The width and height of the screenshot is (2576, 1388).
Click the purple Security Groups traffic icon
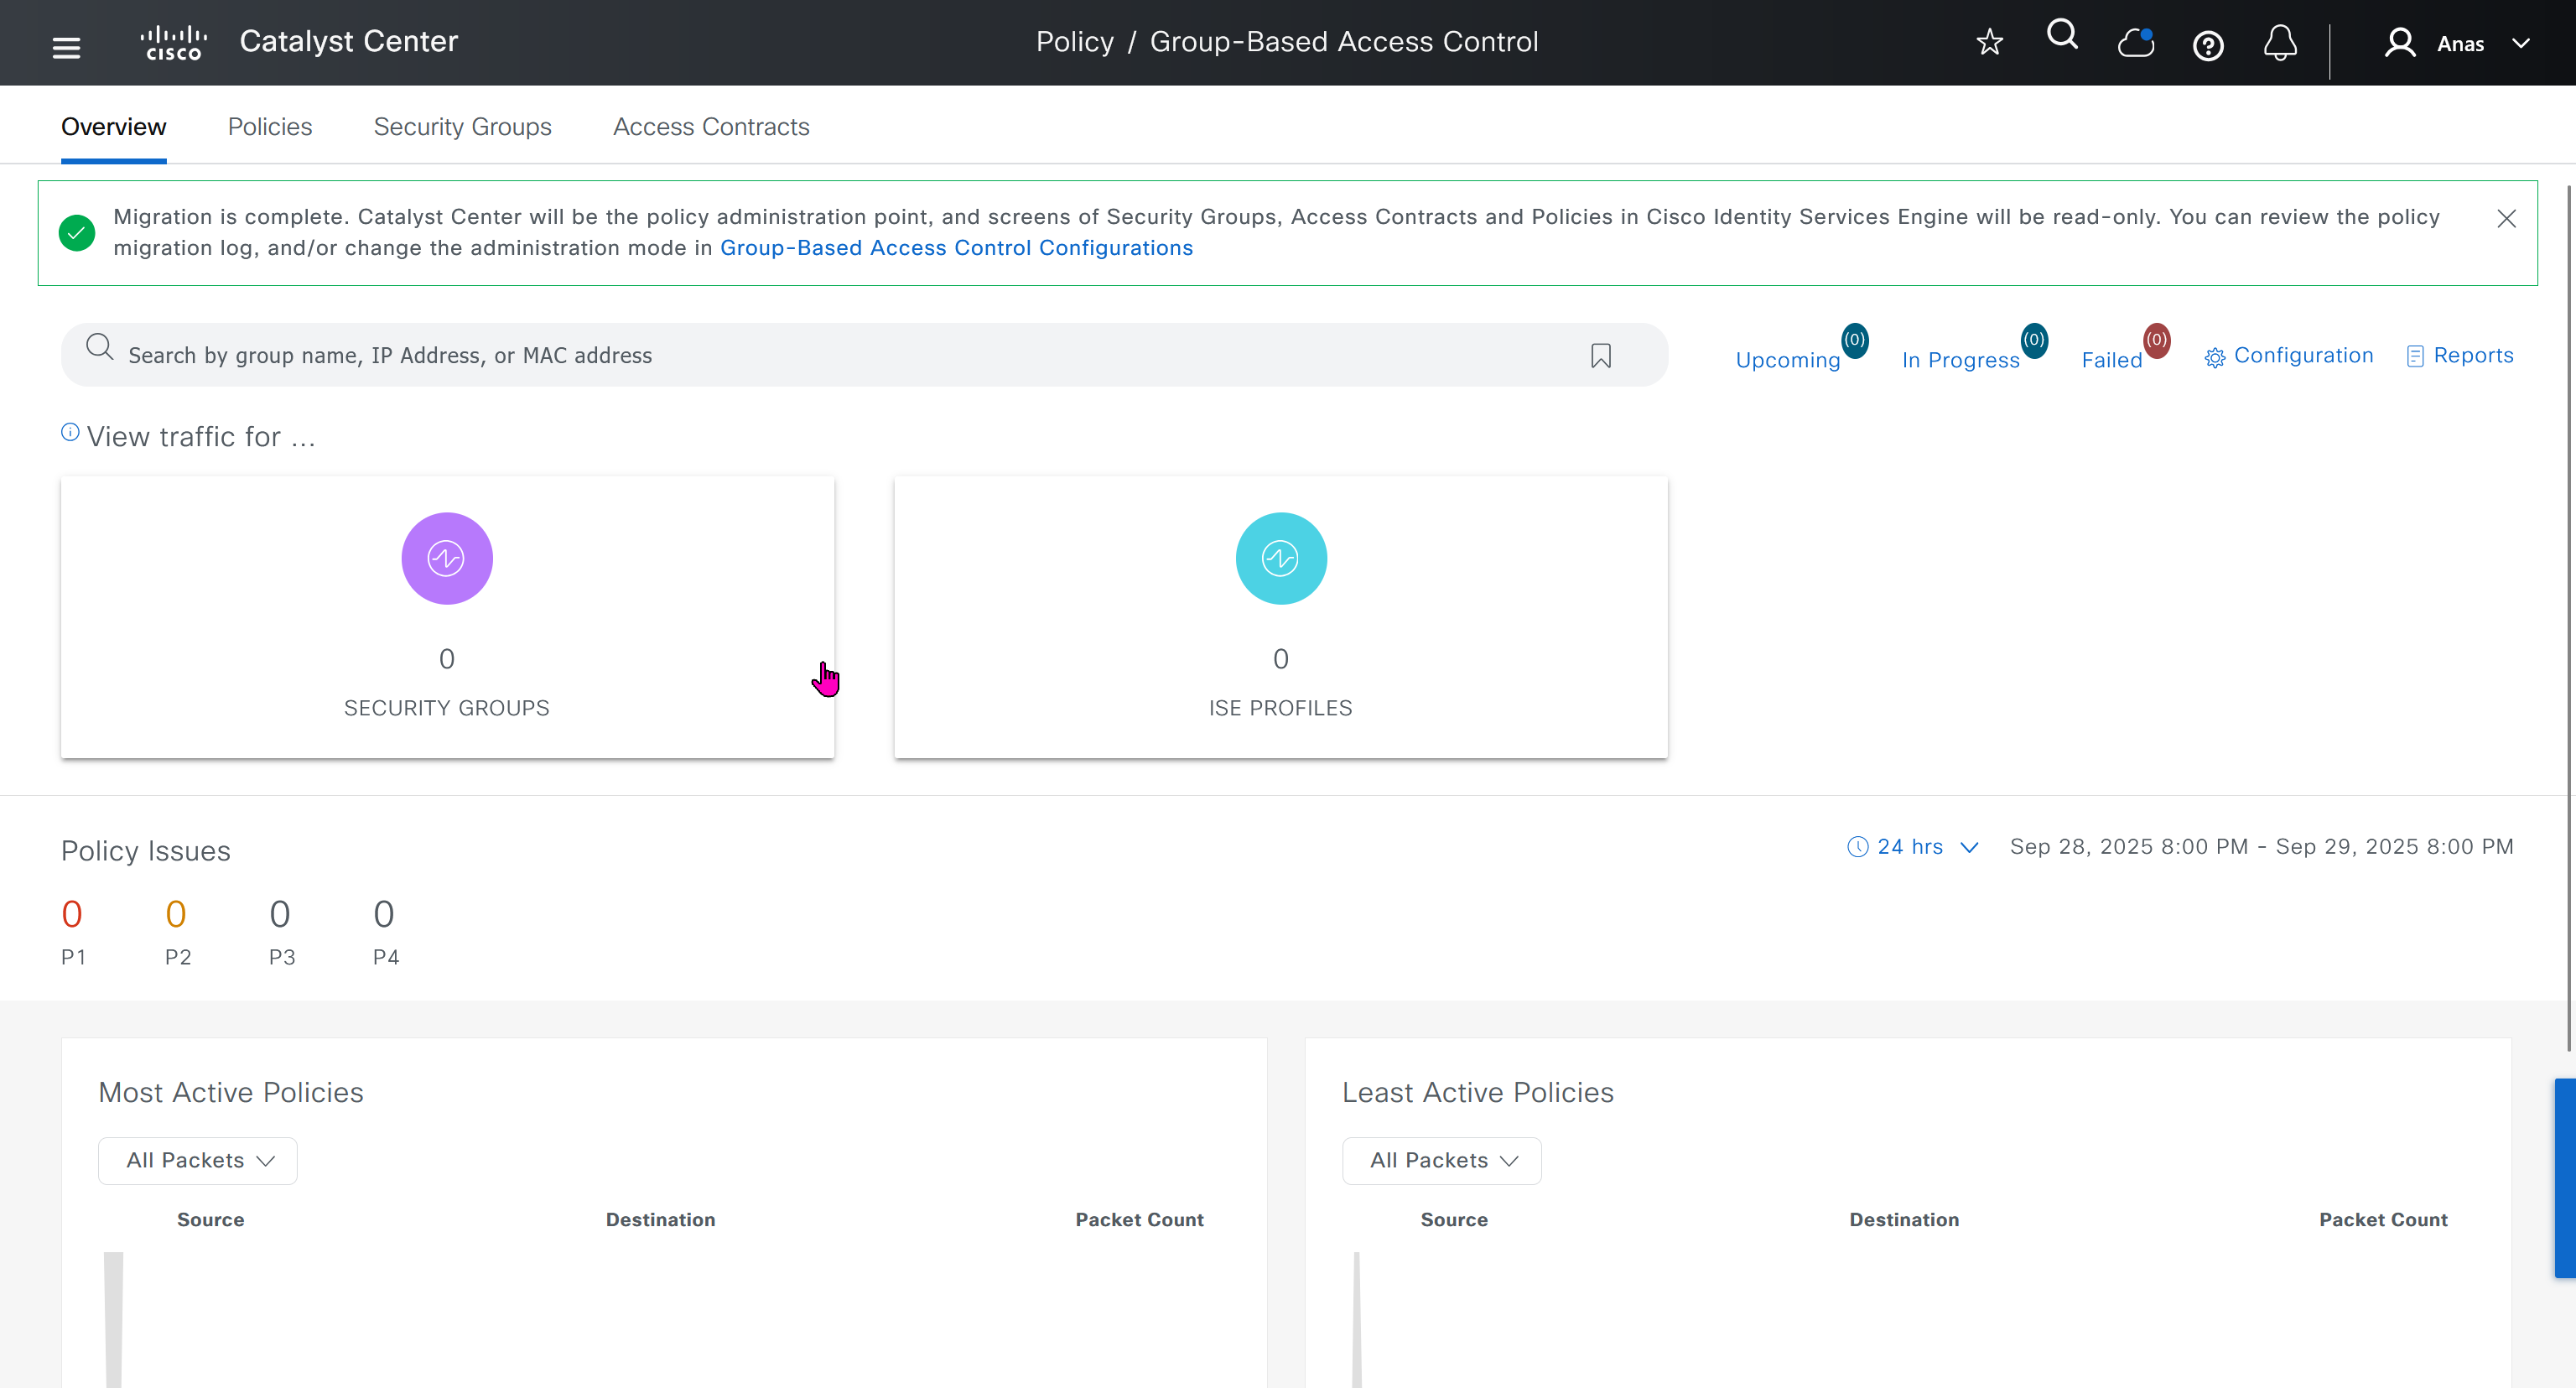tap(446, 558)
